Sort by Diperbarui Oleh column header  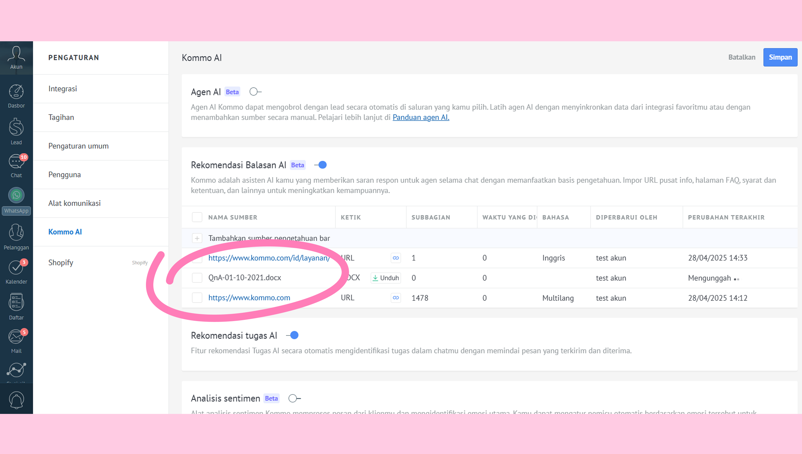click(x=627, y=217)
